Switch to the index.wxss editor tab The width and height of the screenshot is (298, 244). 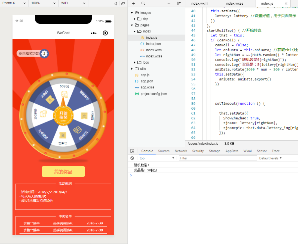234,3
